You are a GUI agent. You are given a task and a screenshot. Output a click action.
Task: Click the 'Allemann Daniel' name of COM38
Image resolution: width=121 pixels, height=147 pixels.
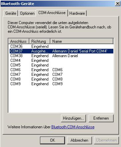click(65, 56)
